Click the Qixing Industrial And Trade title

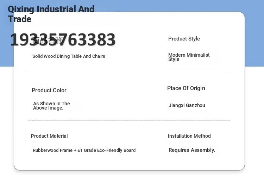point(51,10)
